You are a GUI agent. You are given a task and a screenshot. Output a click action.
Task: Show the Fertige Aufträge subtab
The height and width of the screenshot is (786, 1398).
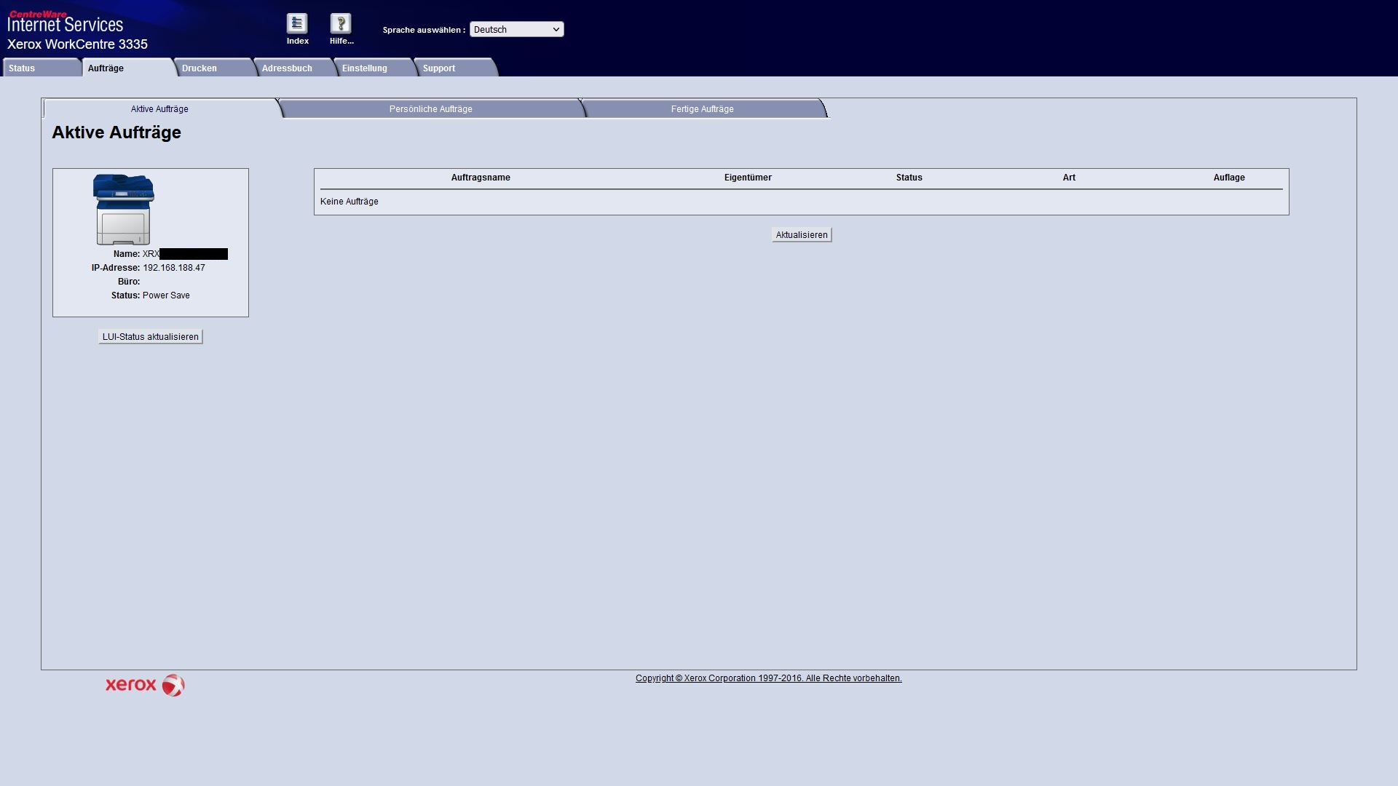coord(702,109)
